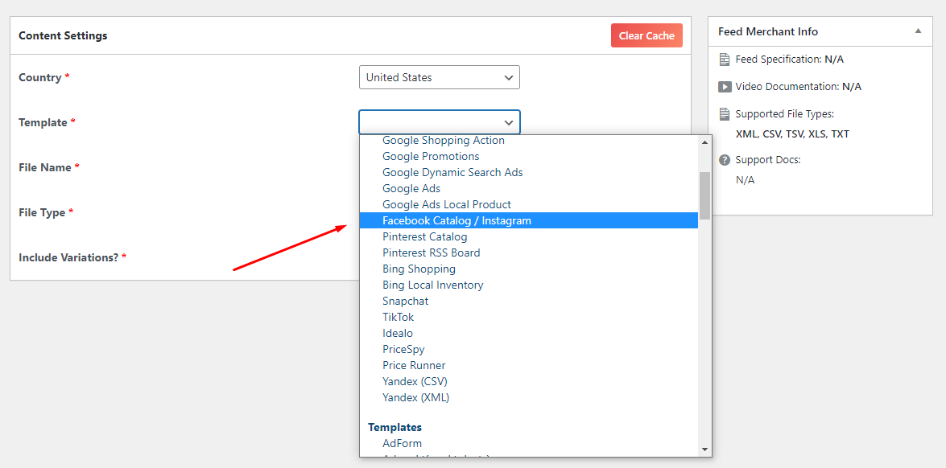Click the template list scrollbar thumb

tap(704, 195)
